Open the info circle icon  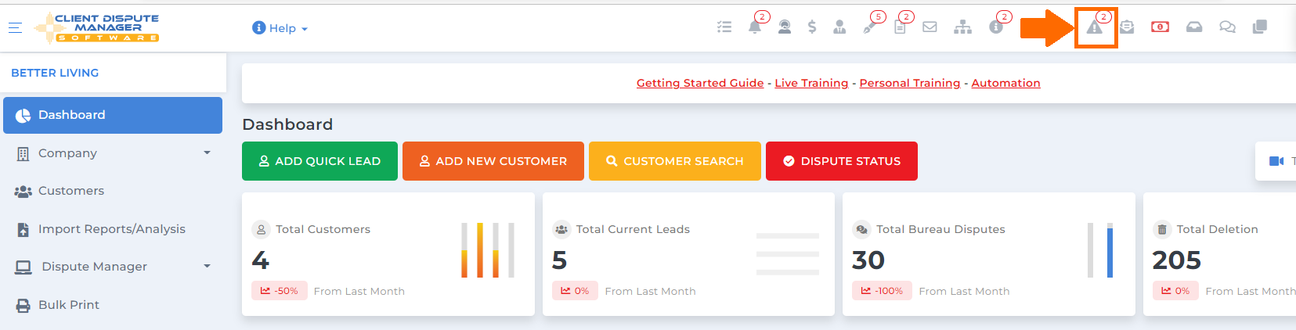[x=996, y=27]
